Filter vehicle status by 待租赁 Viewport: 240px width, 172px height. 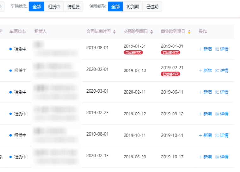click(73, 6)
